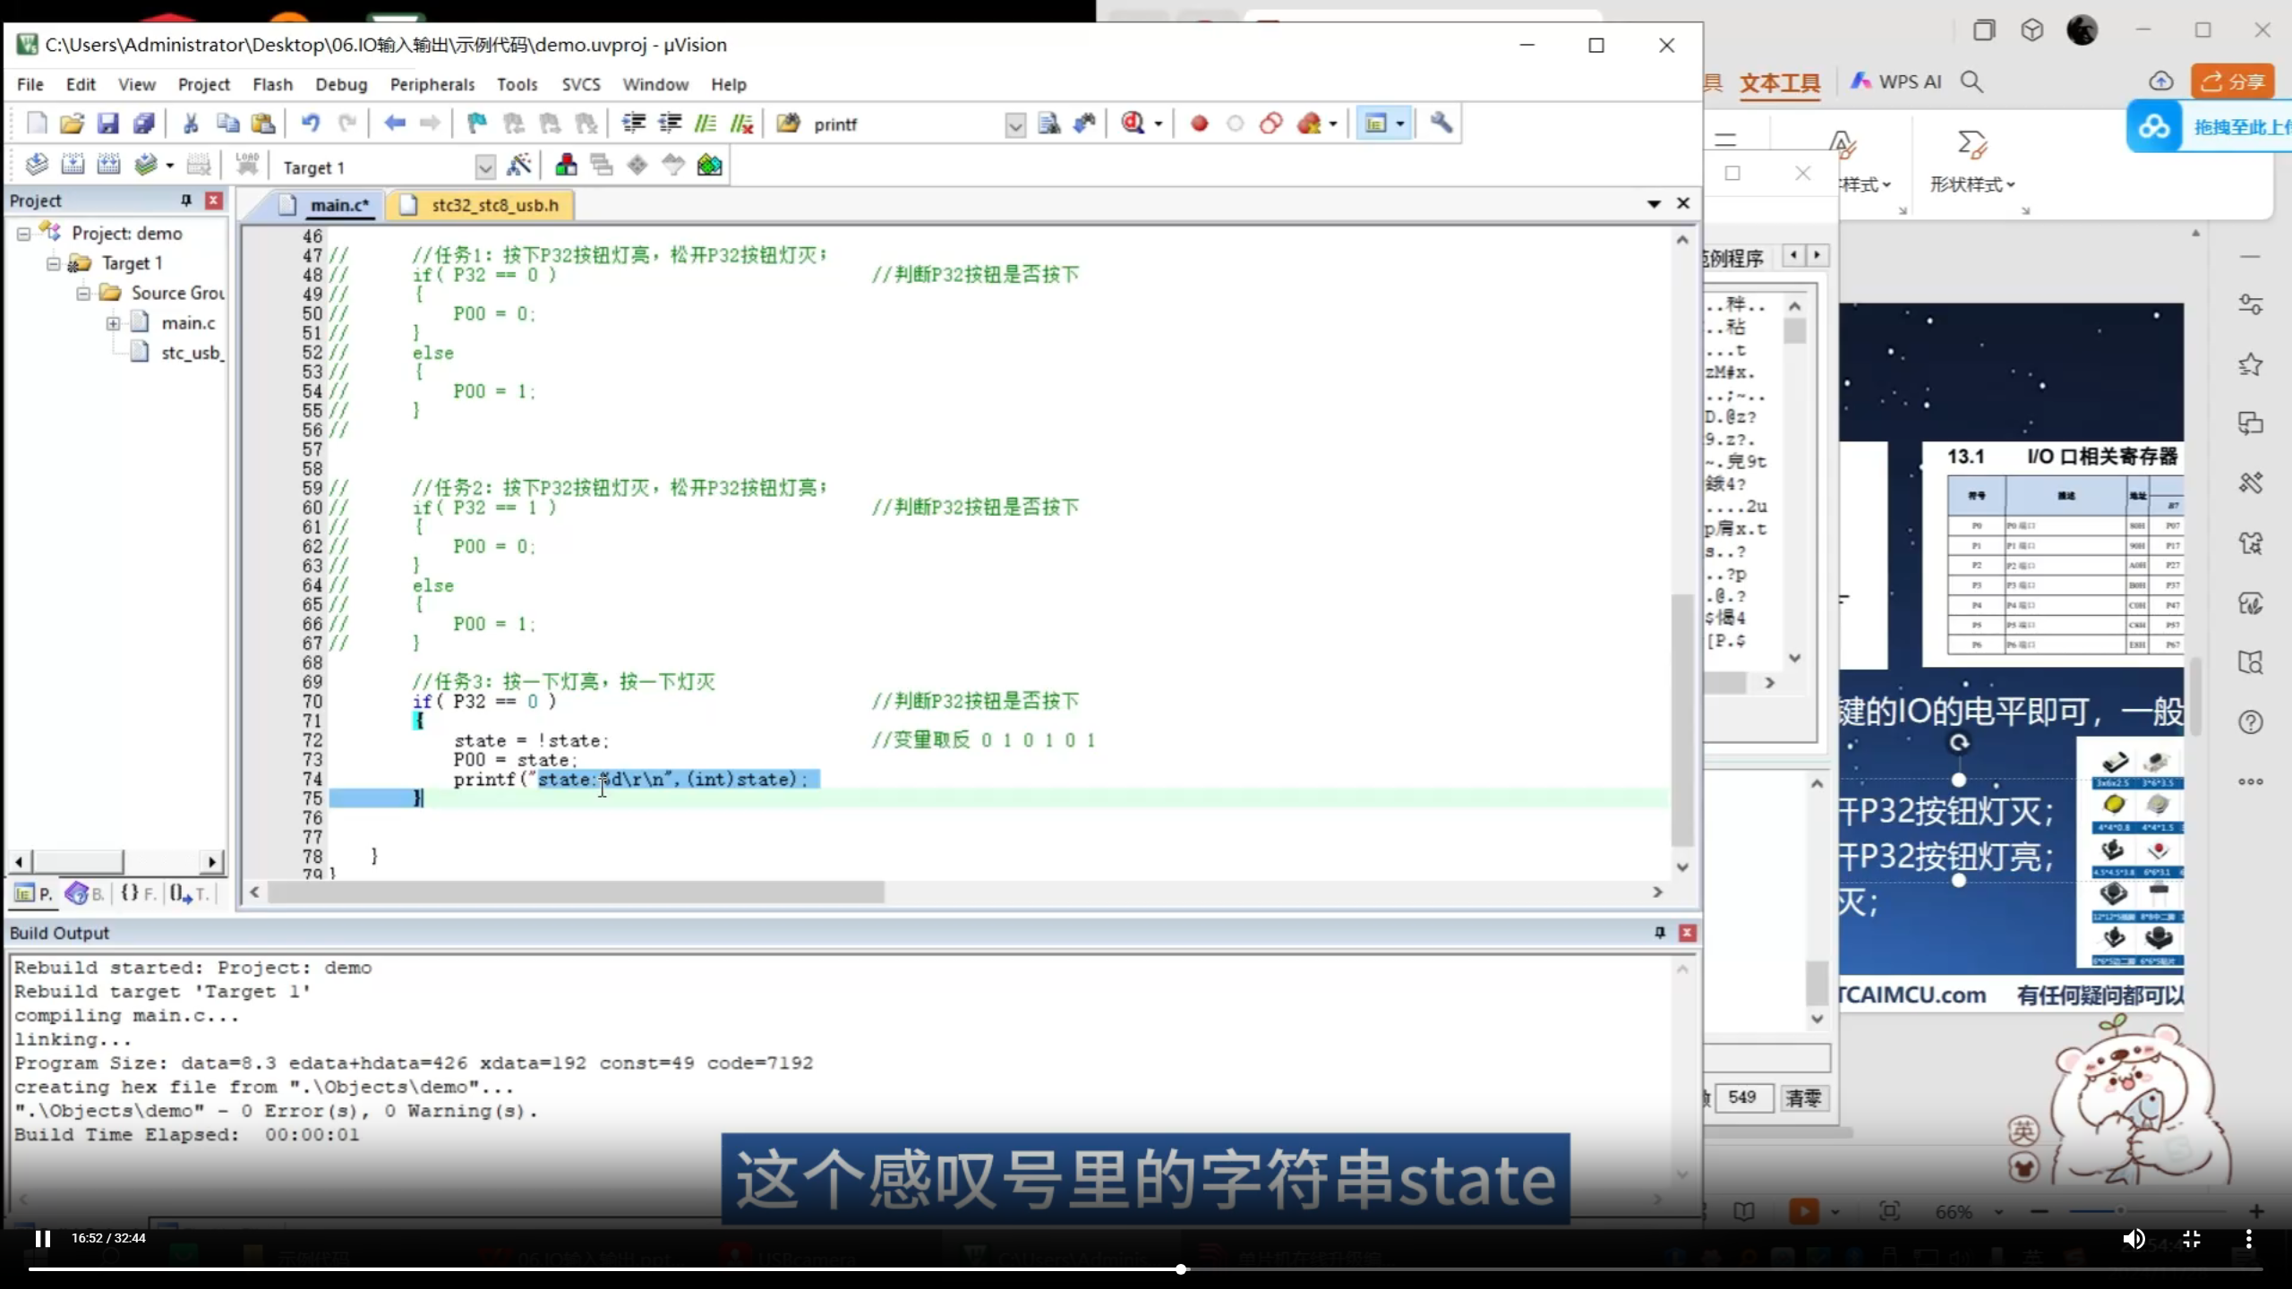Mute the video volume speaker
The width and height of the screenshot is (2292, 1289).
tap(2134, 1238)
